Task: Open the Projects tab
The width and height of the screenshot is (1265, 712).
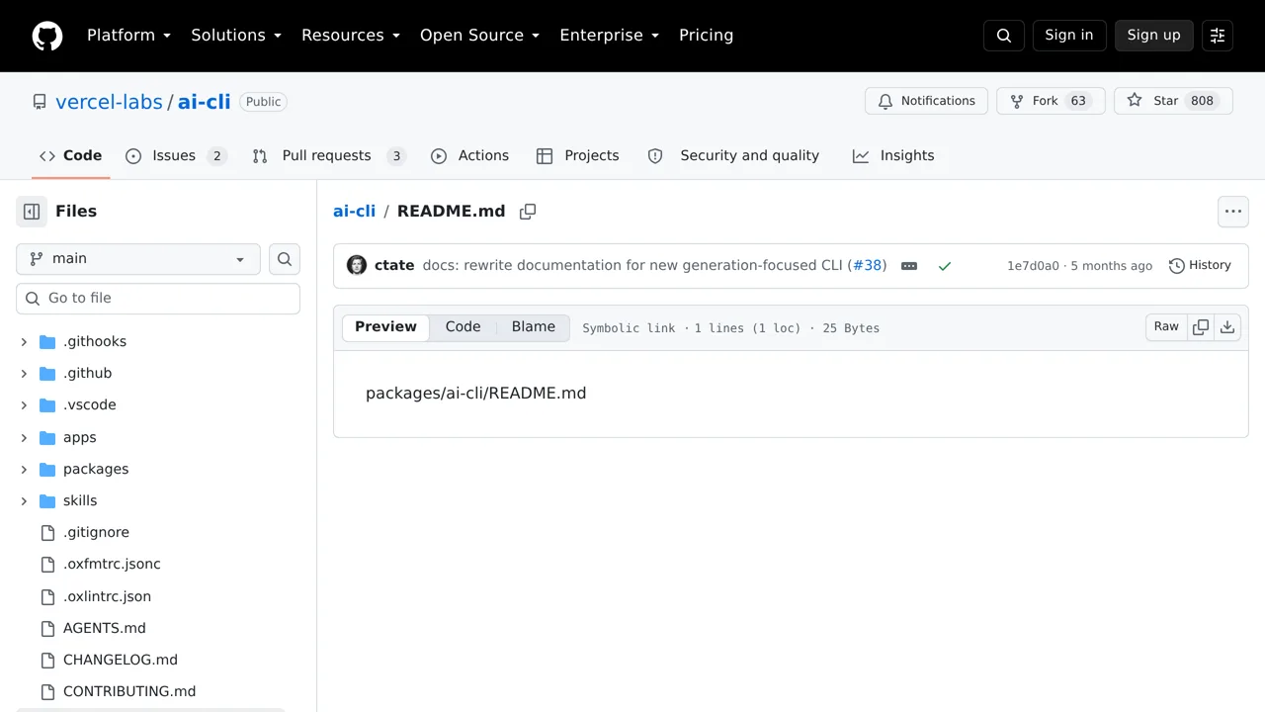Action: (x=578, y=156)
